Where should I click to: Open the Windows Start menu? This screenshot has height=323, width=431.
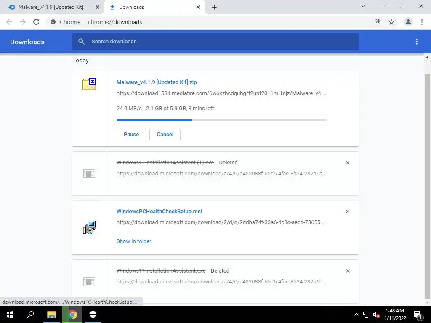click(10, 315)
